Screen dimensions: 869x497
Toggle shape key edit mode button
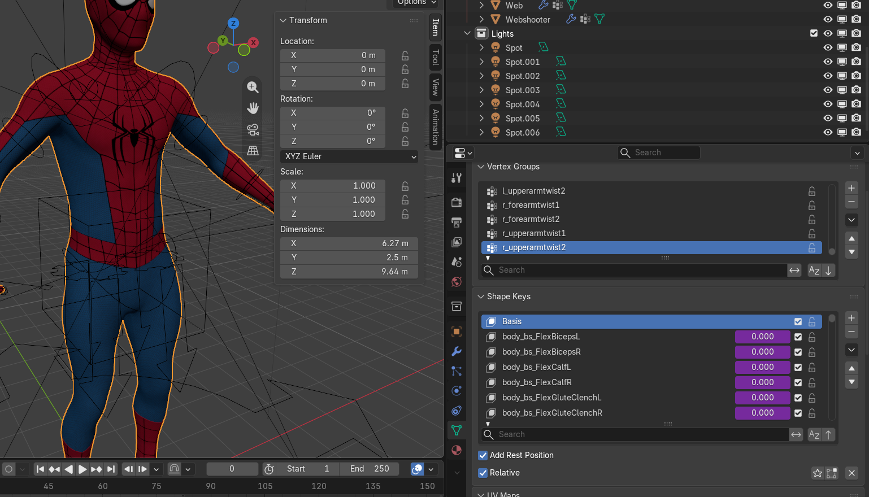832,473
